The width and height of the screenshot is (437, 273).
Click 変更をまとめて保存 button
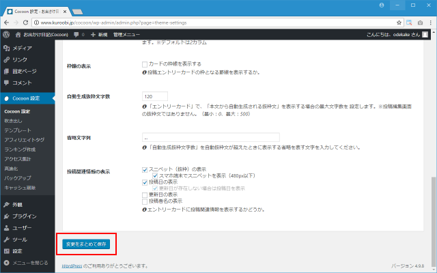click(86, 243)
